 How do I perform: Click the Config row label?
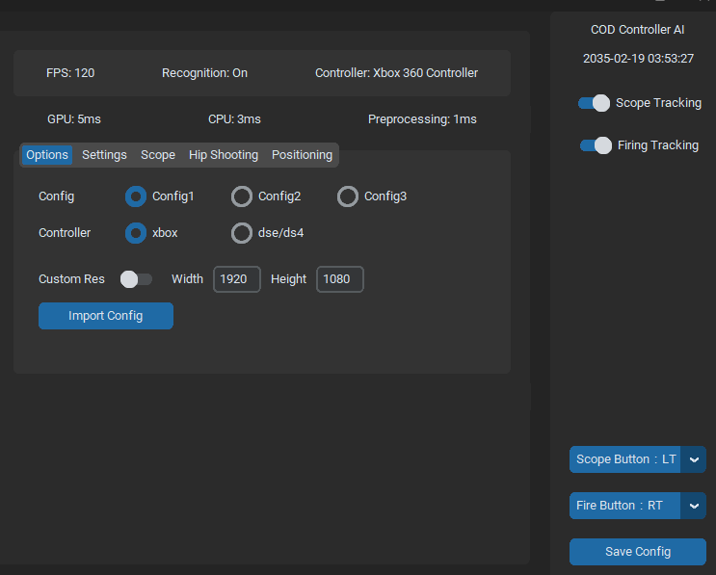[56, 196]
